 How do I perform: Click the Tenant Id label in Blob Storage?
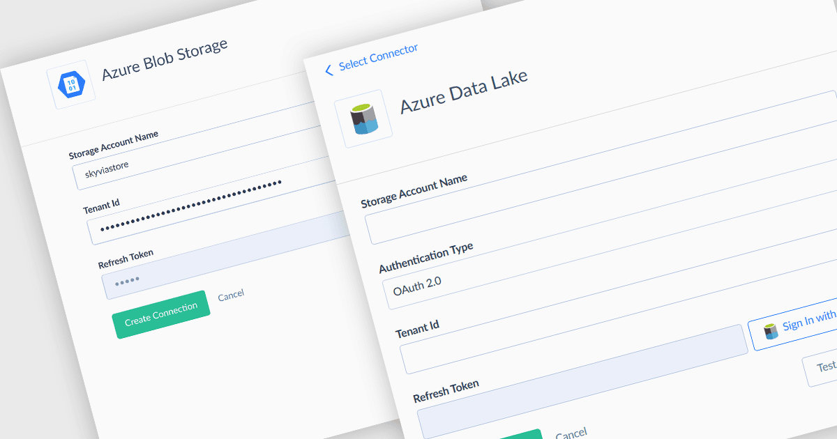pyautogui.click(x=102, y=206)
